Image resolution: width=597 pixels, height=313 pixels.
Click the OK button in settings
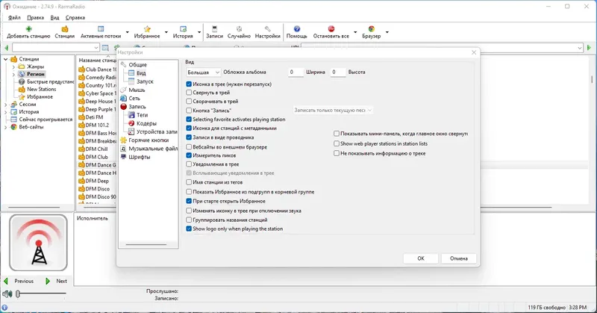(x=421, y=258)
